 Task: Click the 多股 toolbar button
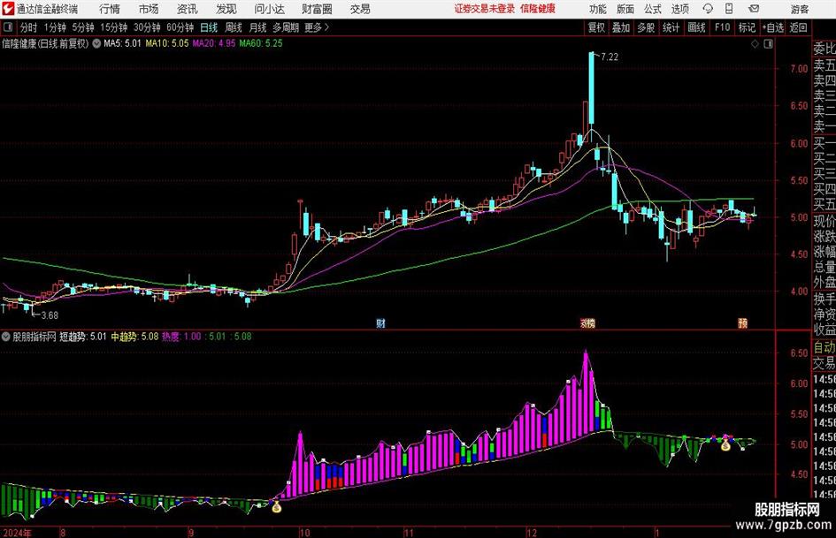pyautogui.click(x=646, y=27)
